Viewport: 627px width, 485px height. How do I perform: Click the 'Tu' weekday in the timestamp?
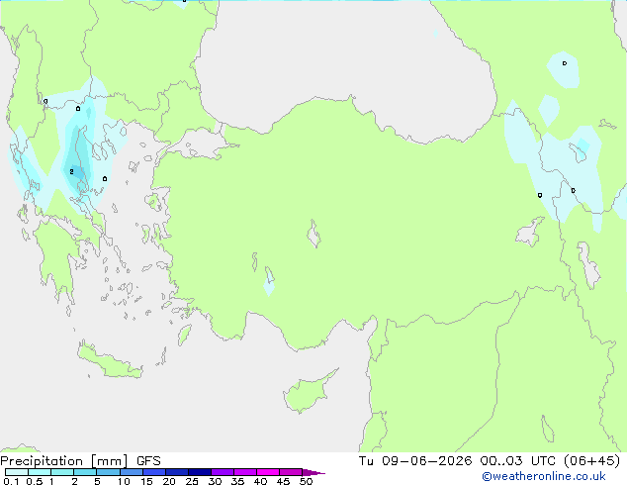pyautogui.click(x=366, y=461)
